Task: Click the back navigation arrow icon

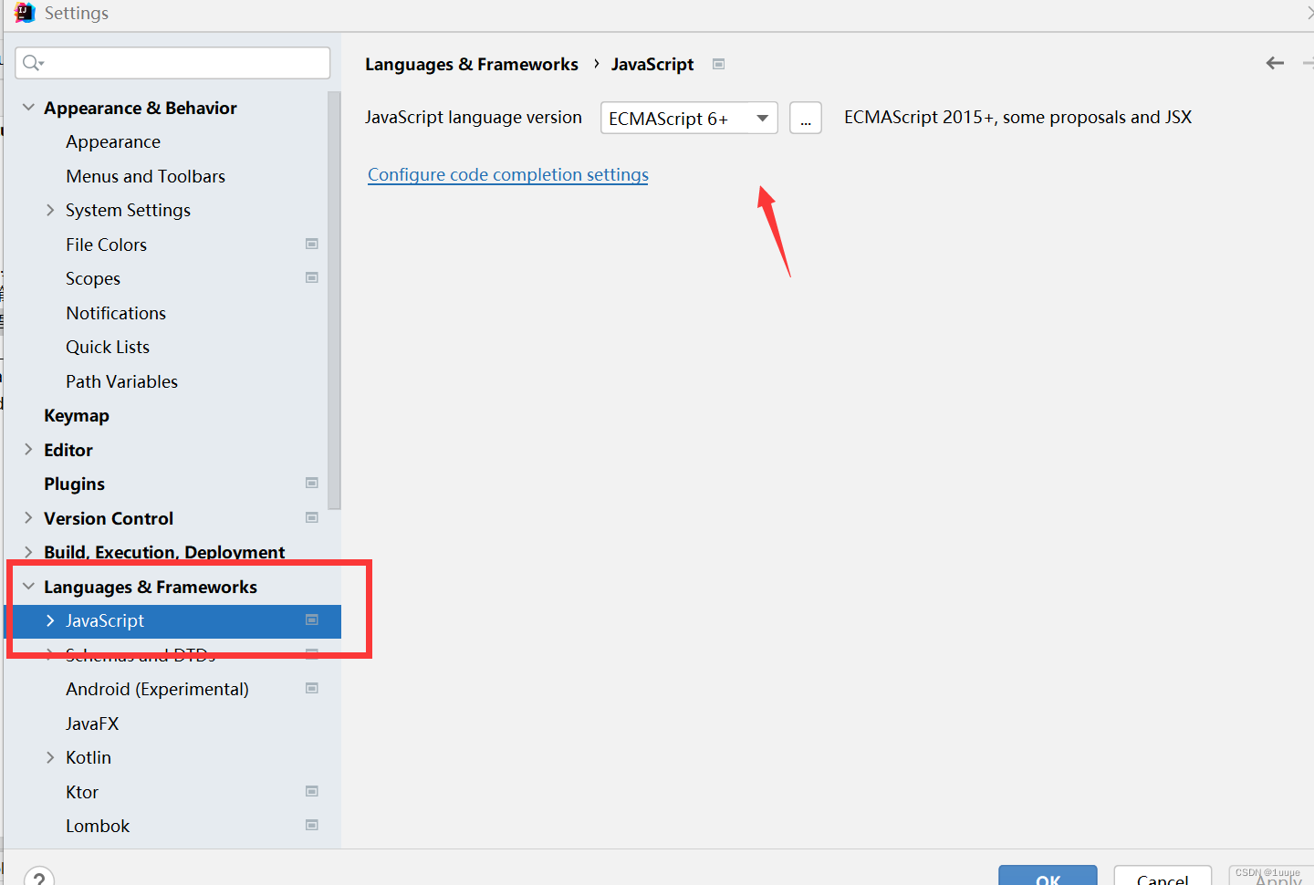Action: pos(1274,63)
